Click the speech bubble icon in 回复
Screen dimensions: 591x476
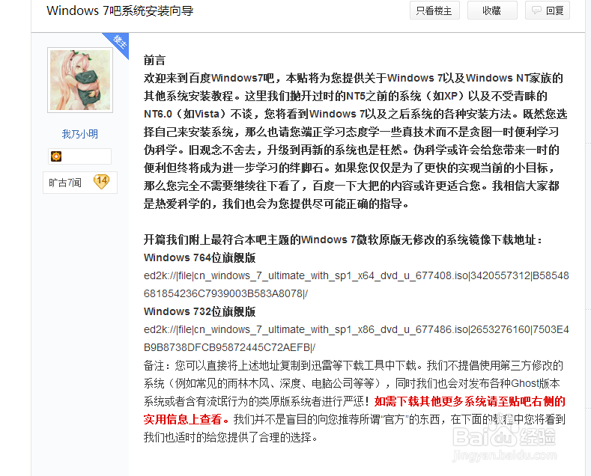pyautogui.click(x=536, y=10)
